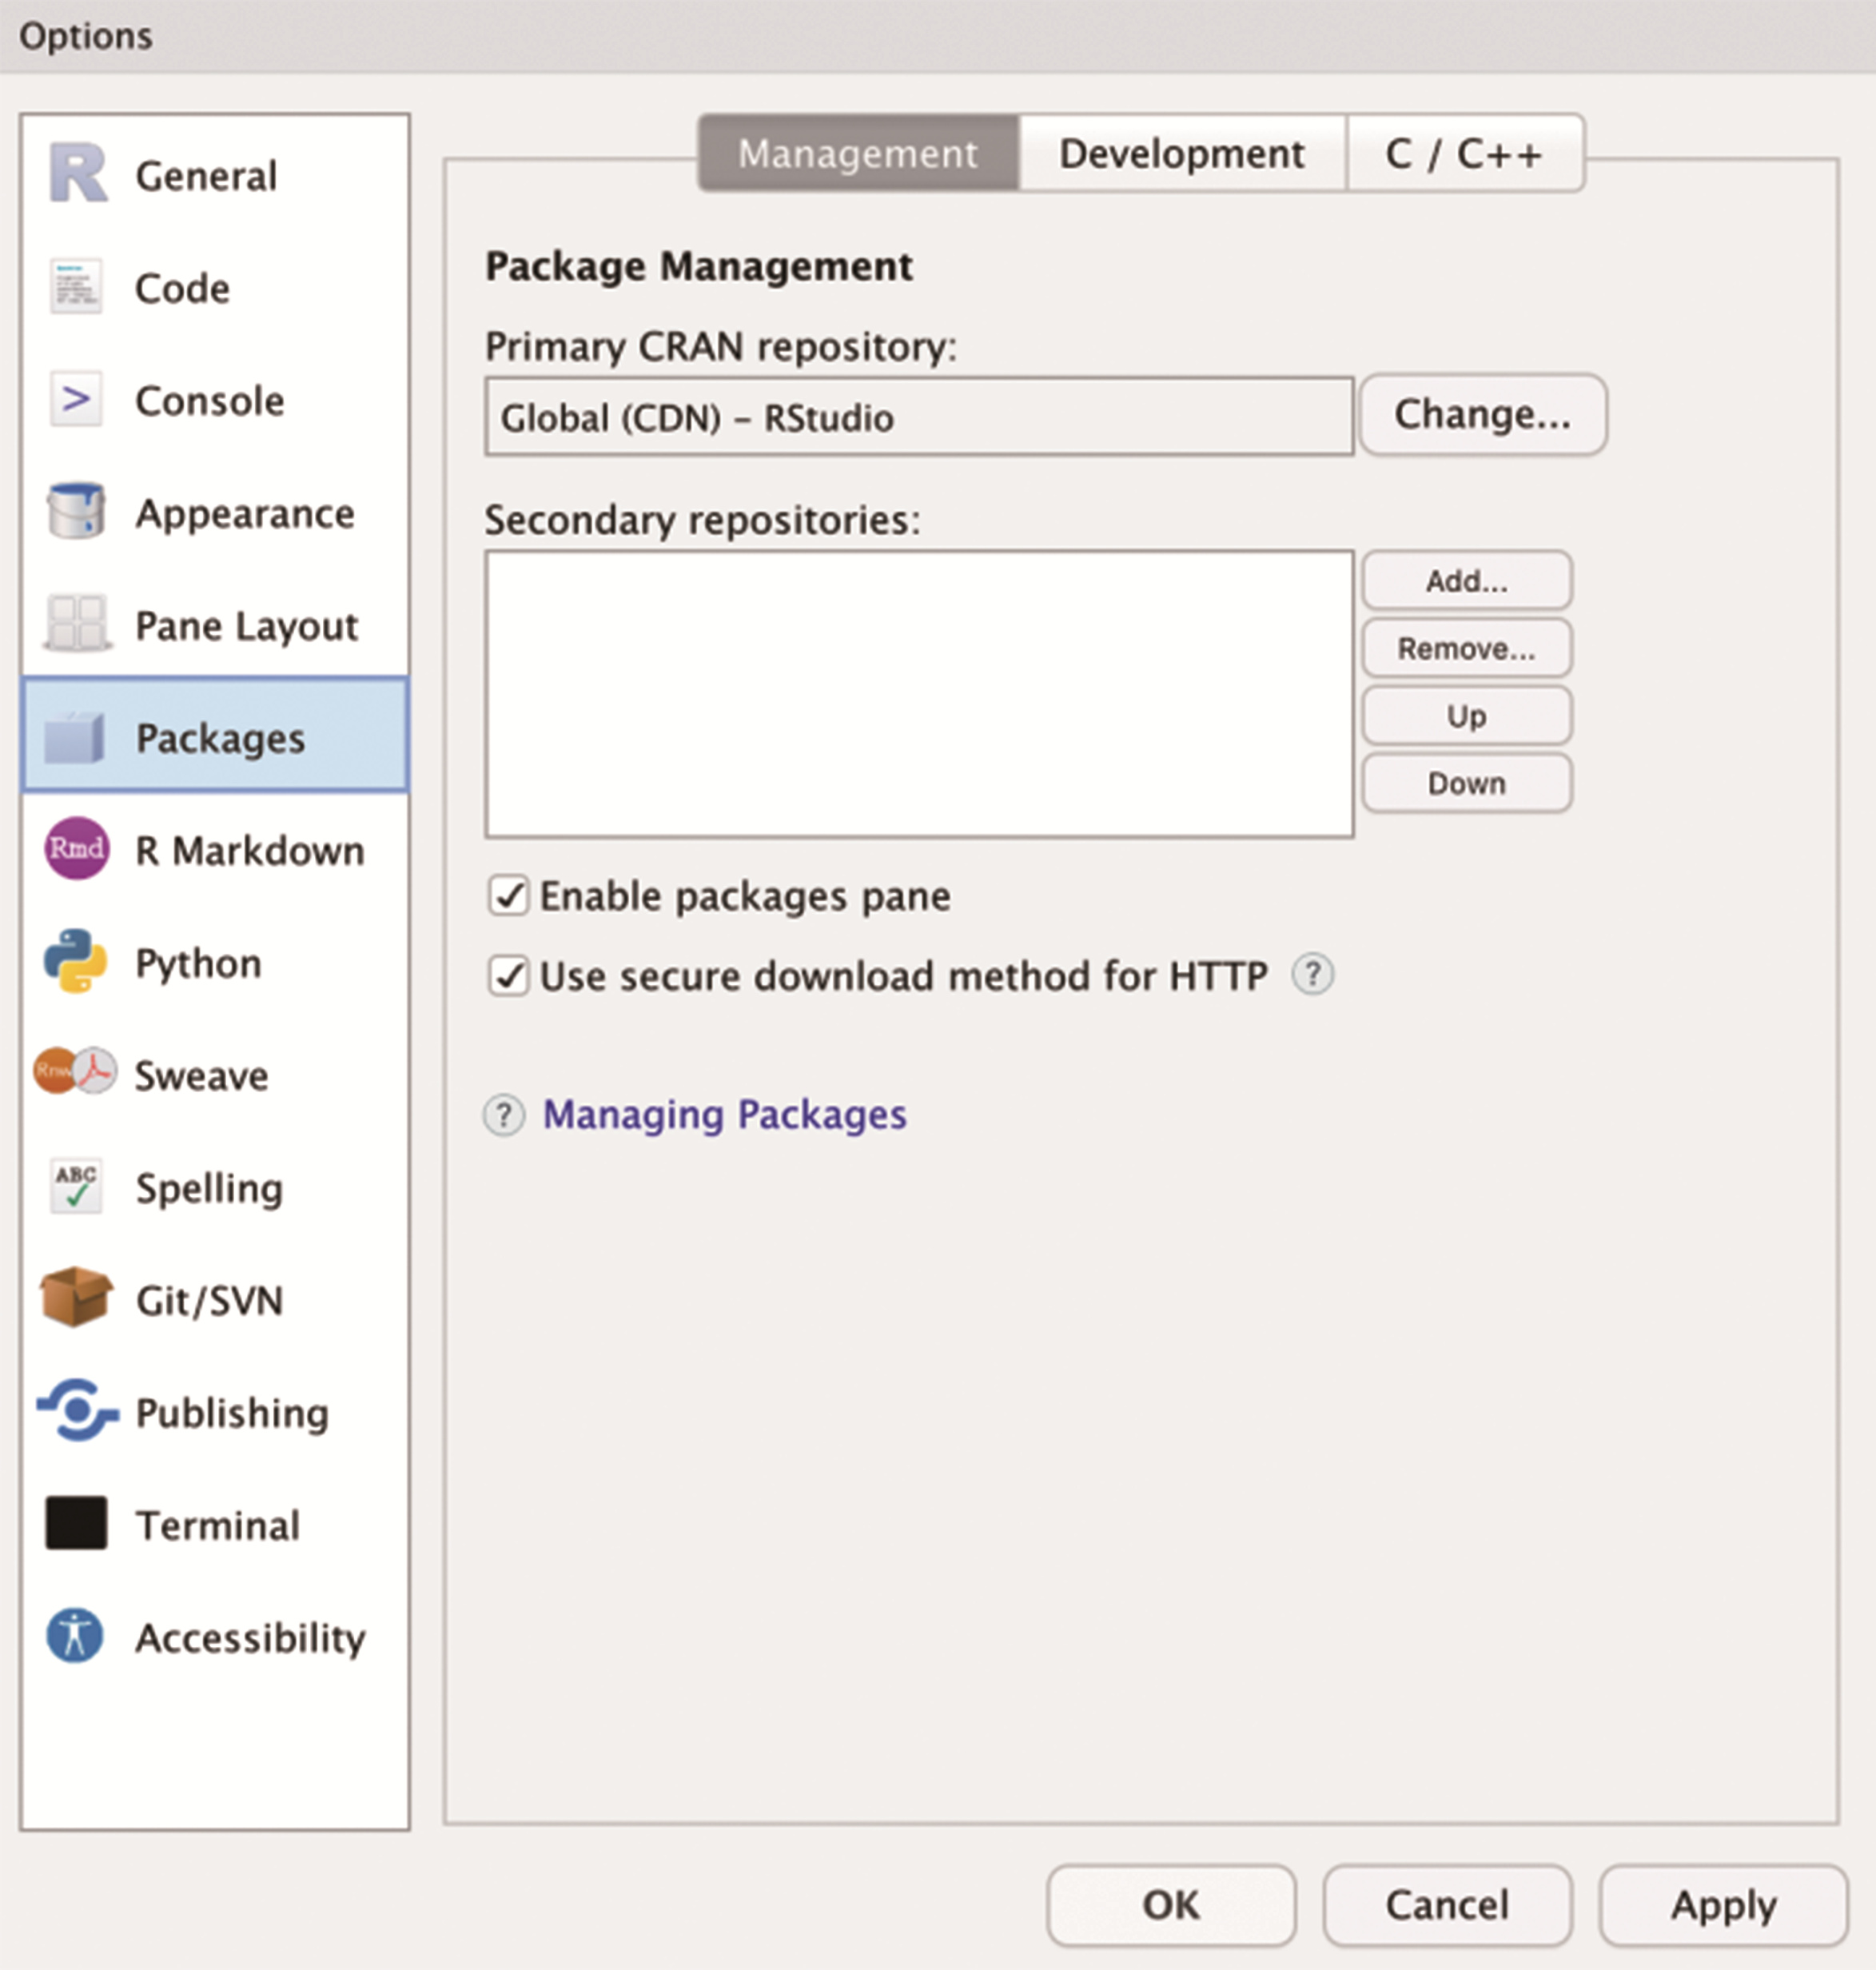Switch to the Development tab
1876x1970 pixels.
(x=1182, y=153)
